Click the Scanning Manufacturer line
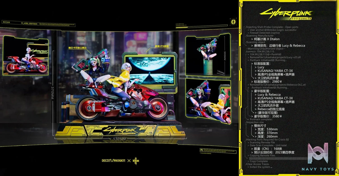 (260, 36)
